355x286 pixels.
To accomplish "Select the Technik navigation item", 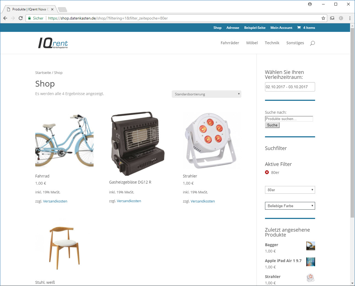I will pos(272,43).
